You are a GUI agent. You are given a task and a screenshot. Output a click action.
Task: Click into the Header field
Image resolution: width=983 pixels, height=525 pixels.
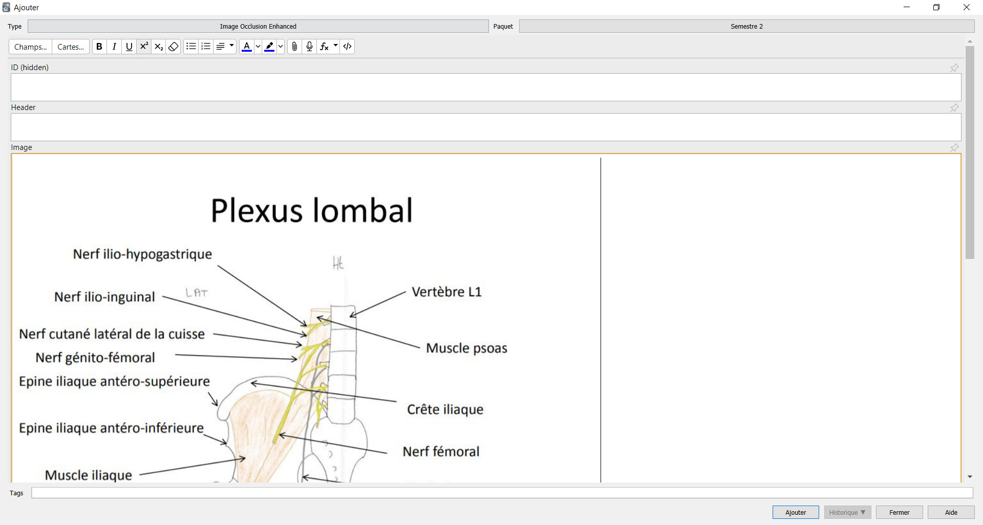click(486, 127)
